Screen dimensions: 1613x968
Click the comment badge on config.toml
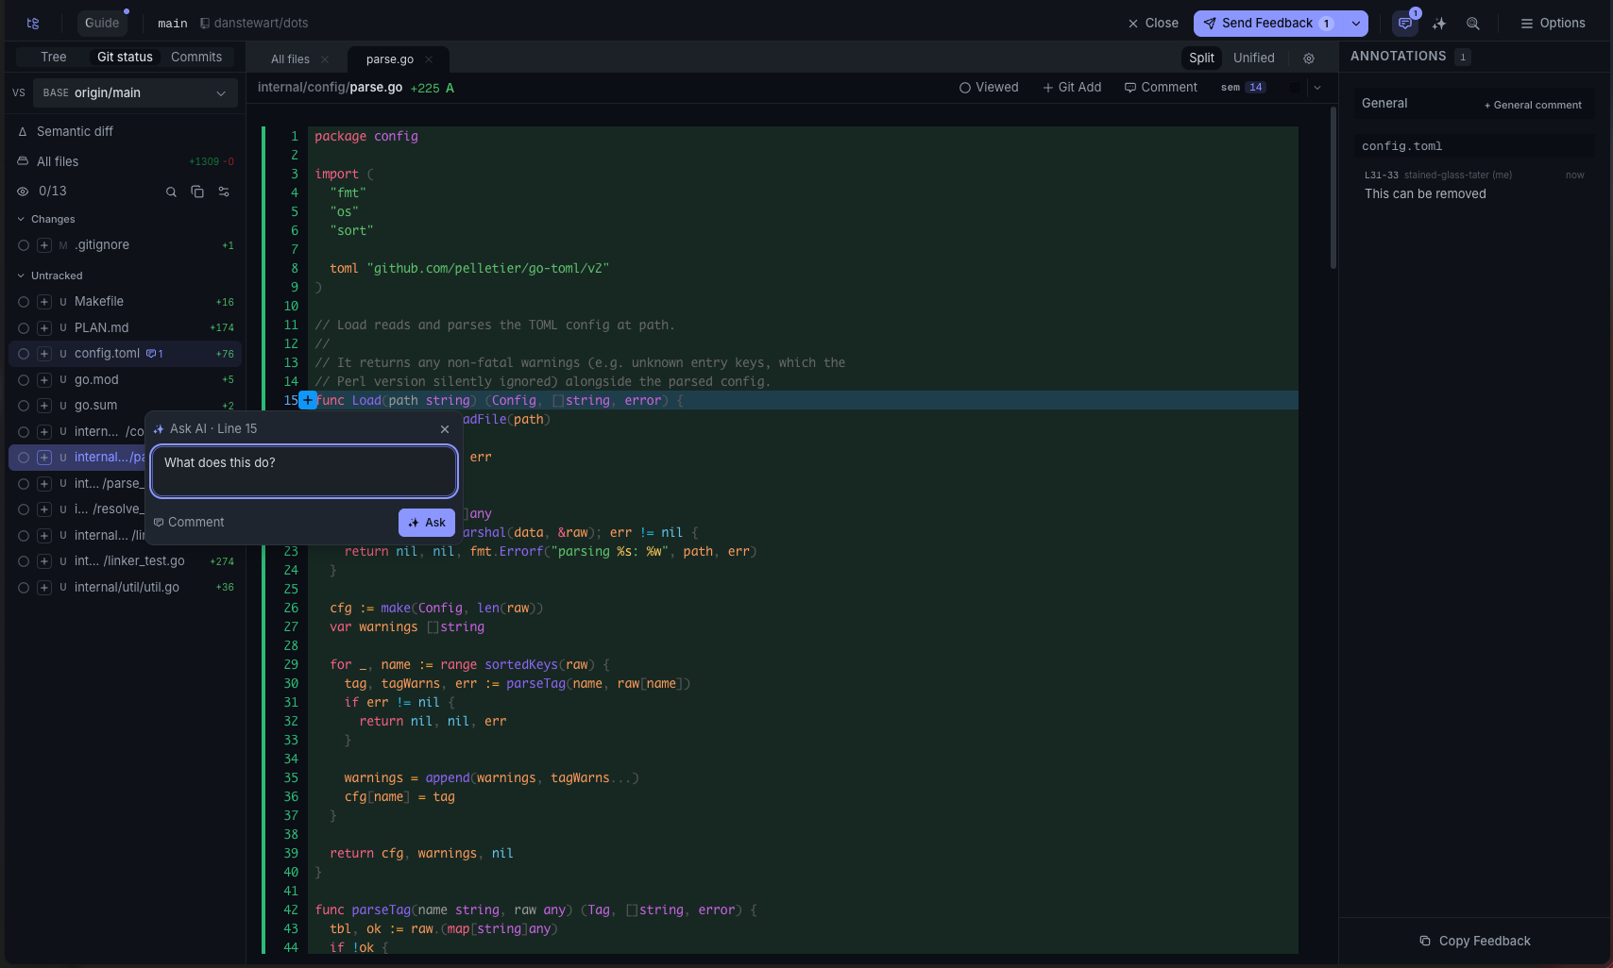click(155, 354)
